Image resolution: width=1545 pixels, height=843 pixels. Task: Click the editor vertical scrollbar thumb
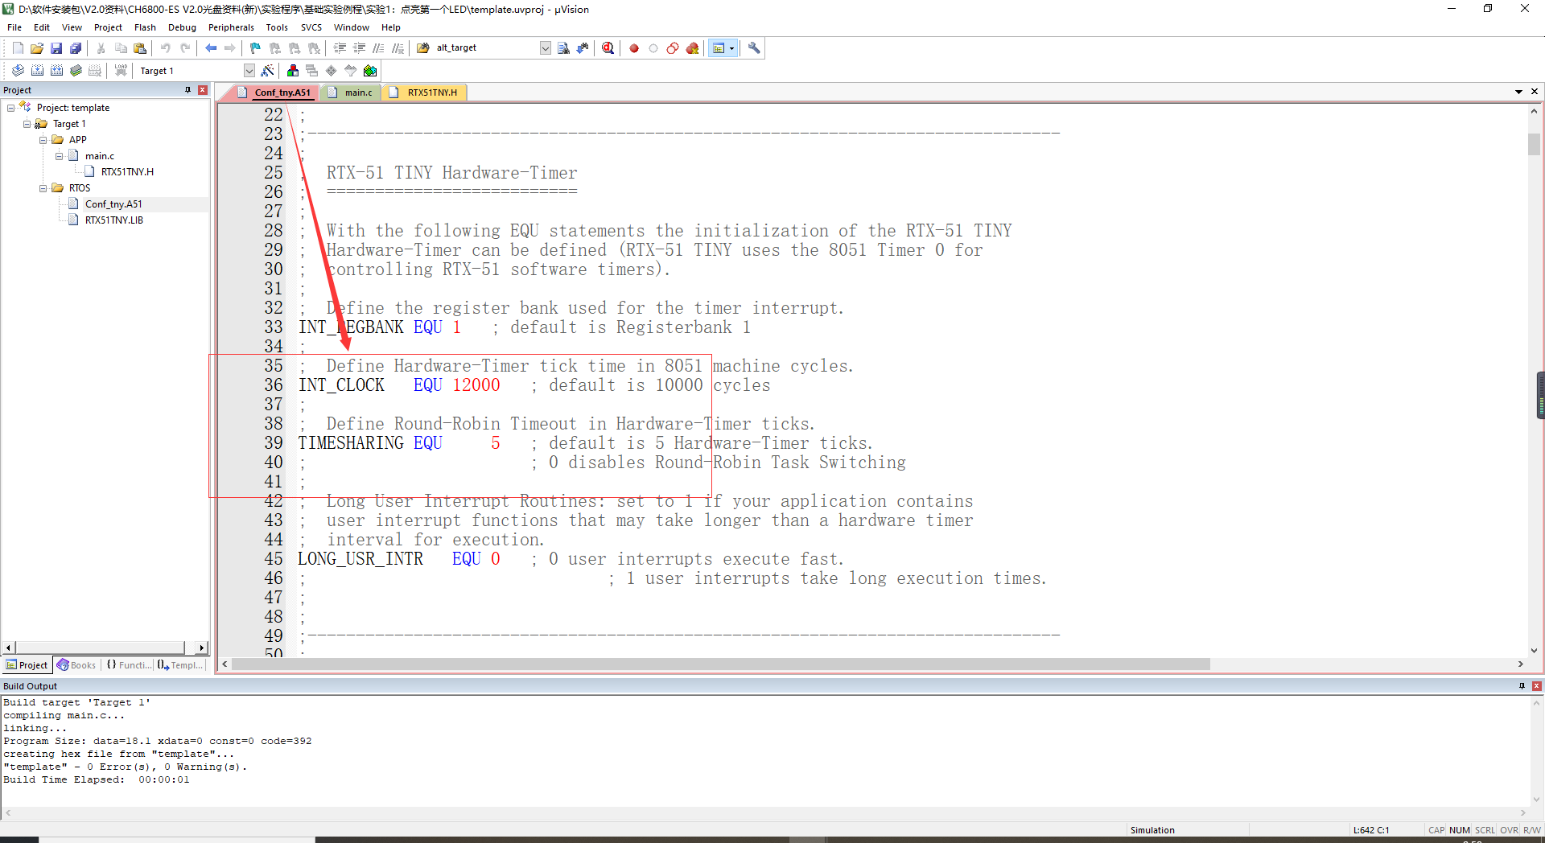(x=1534, y=144)
